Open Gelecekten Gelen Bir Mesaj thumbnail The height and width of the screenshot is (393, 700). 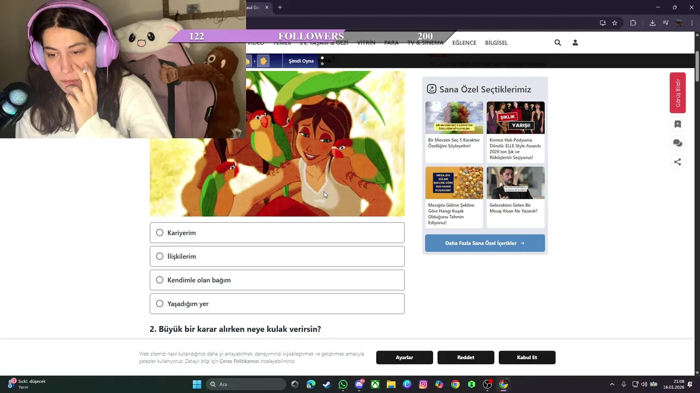point(516,183)
